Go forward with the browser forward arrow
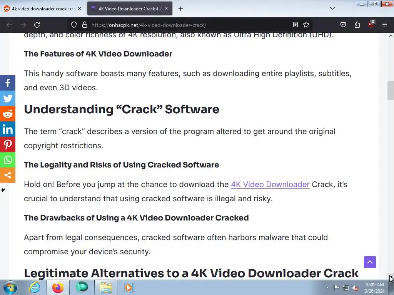Image resolution: width=394 pixels, height=295 pixels. click(x=23, y=25)
